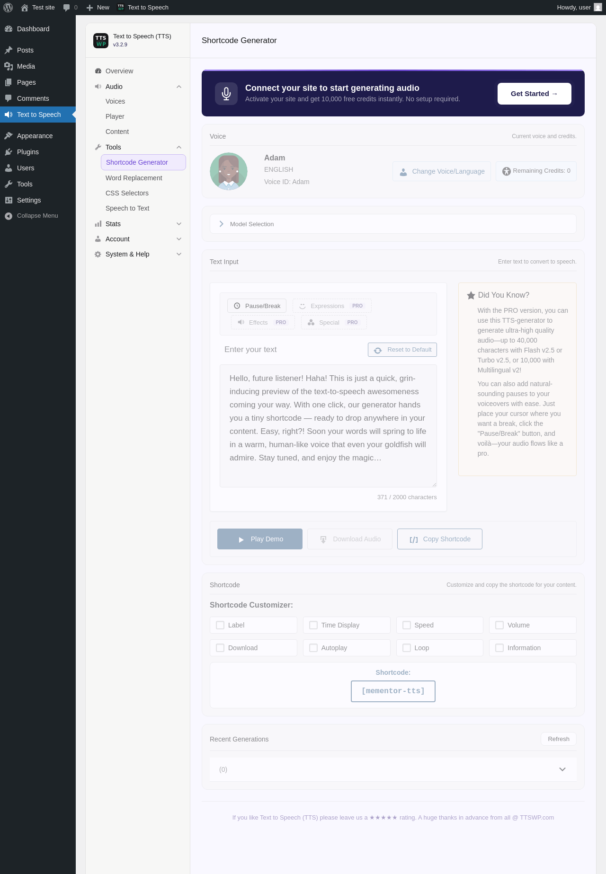
Task: Click inside the Enter your text area
Action: pyautogui.click(x=328, y=426)
